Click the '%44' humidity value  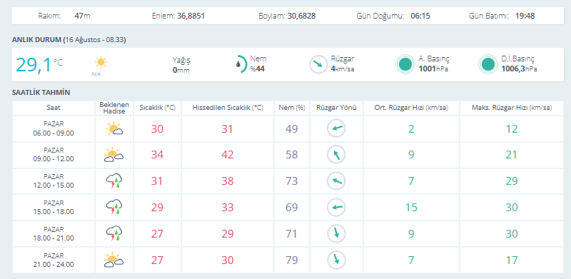pos(257,69)
